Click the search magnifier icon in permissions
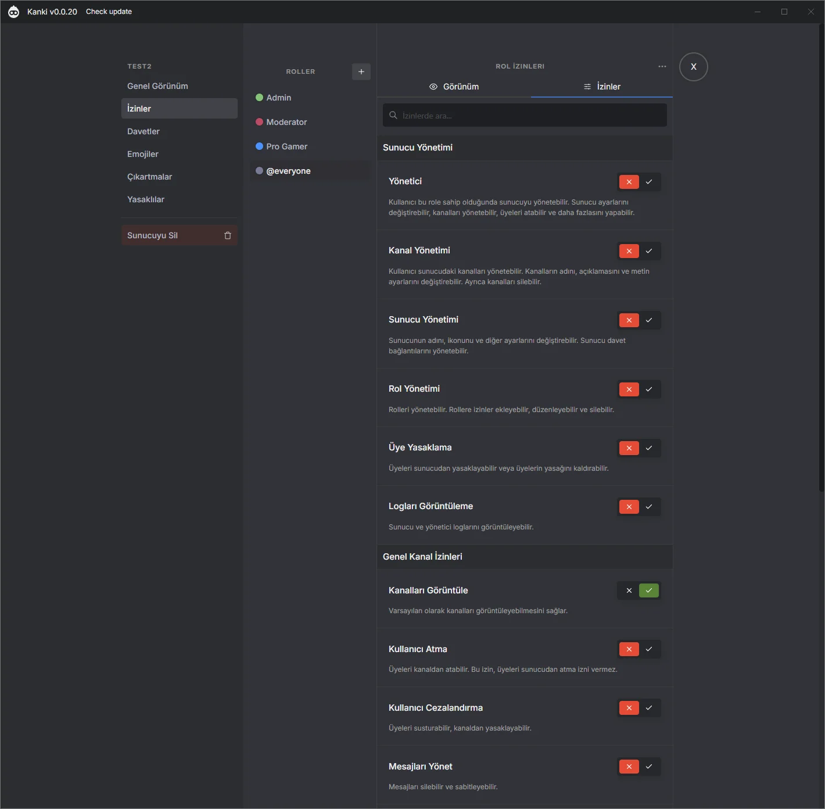 pyautogui.click(x=393, y=115)
